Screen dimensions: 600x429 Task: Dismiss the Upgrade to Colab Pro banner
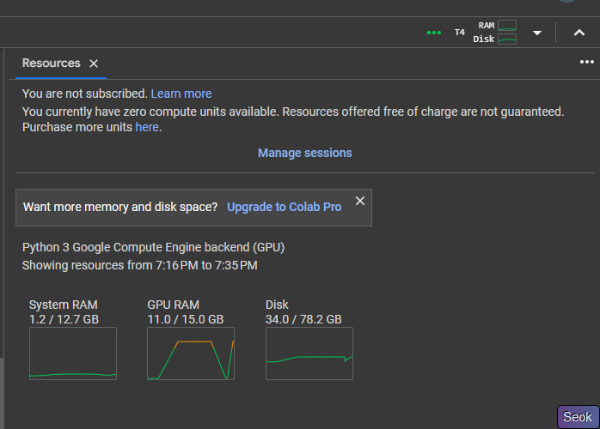click(x=360, y=201)
